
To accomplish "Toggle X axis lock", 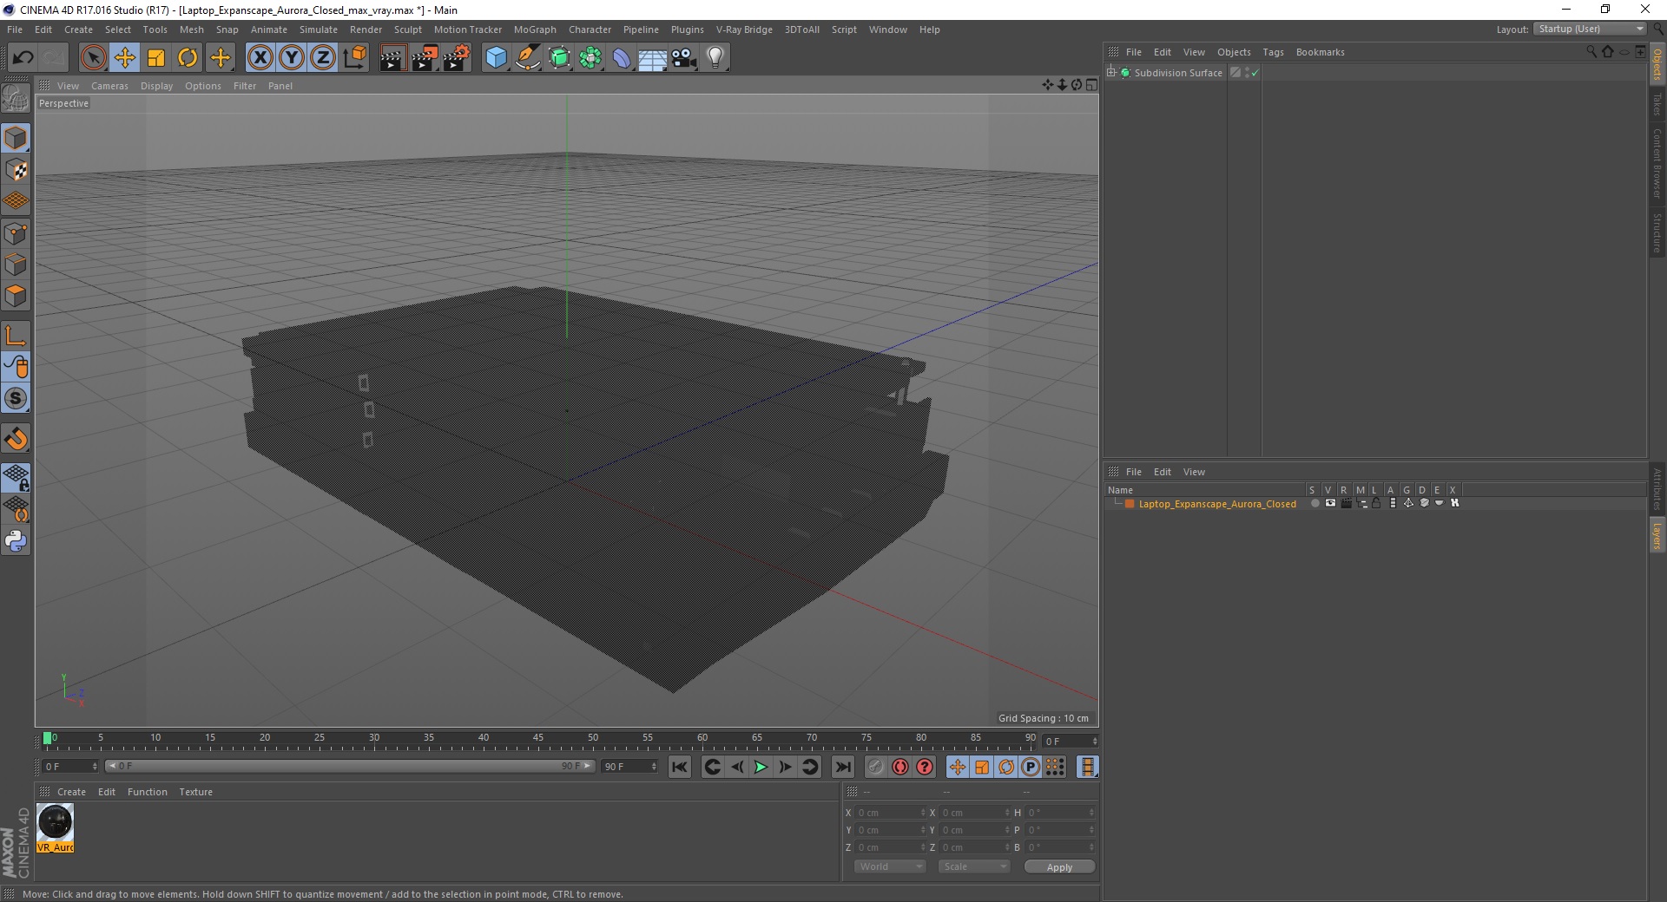I will pos(260,58).
